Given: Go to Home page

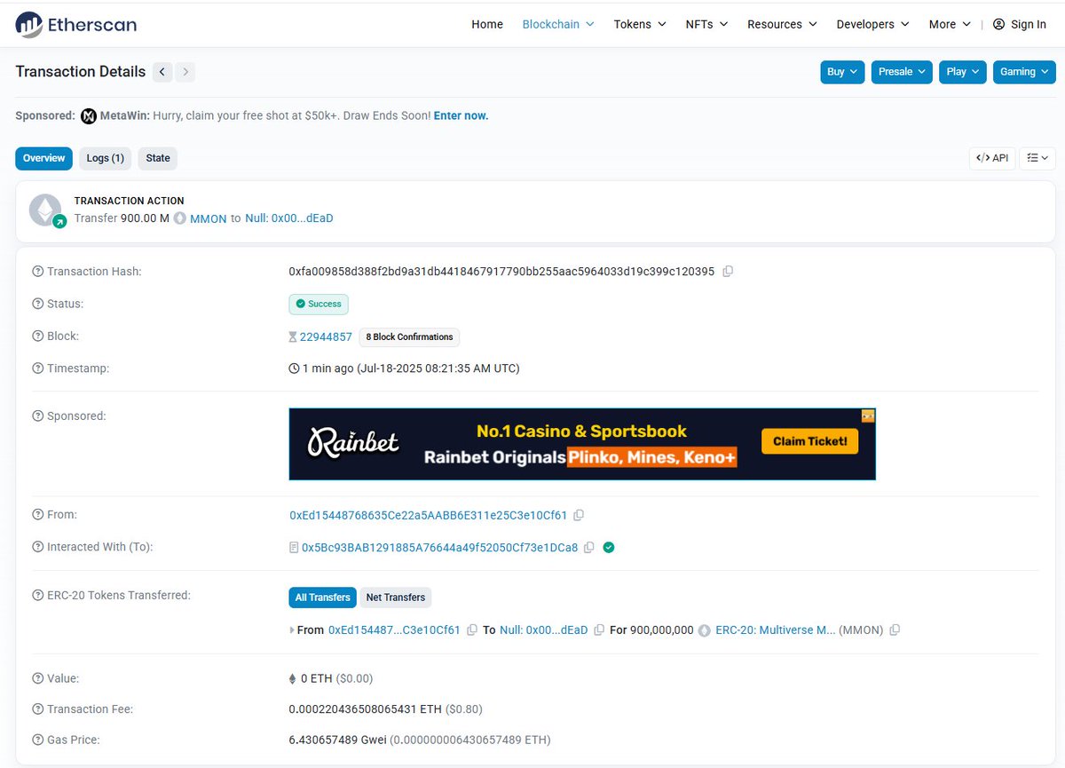Looking at the screenshot, I should point(487,25).
